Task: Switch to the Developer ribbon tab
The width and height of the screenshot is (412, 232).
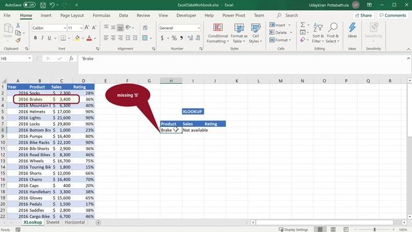Action: coord(186,15)
